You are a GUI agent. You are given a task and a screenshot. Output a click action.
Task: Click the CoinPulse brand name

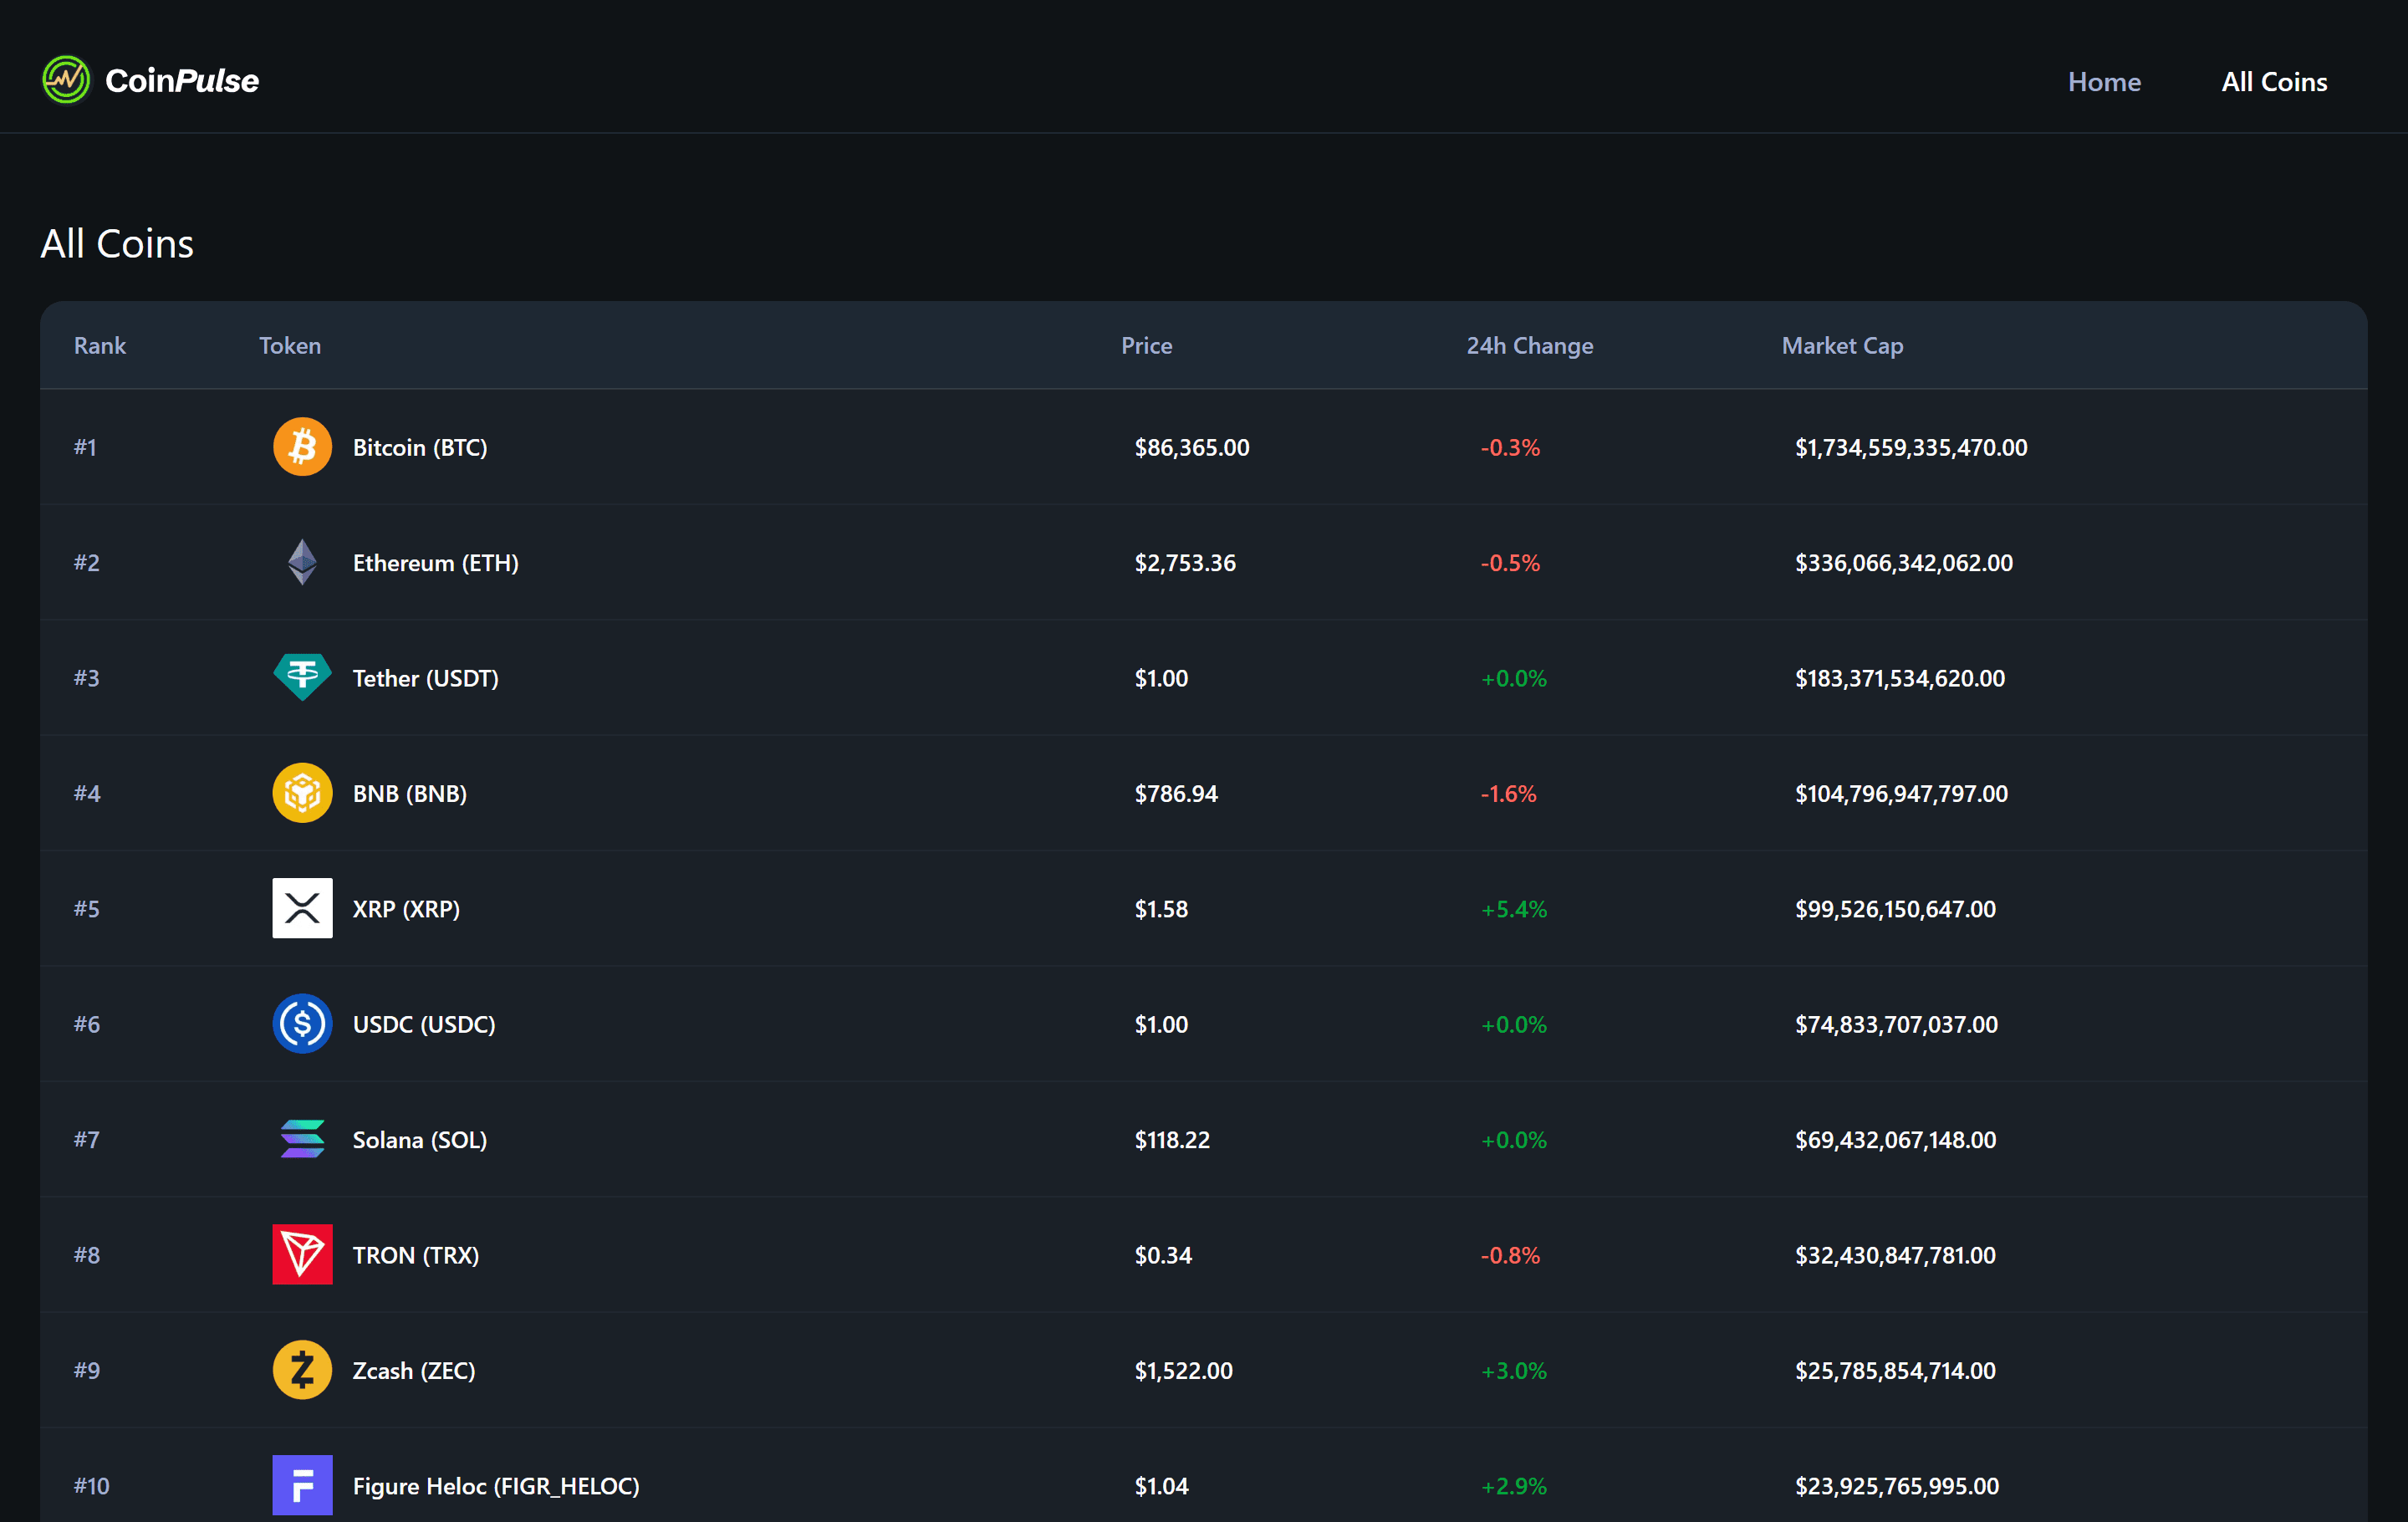[x=182, y=80]
